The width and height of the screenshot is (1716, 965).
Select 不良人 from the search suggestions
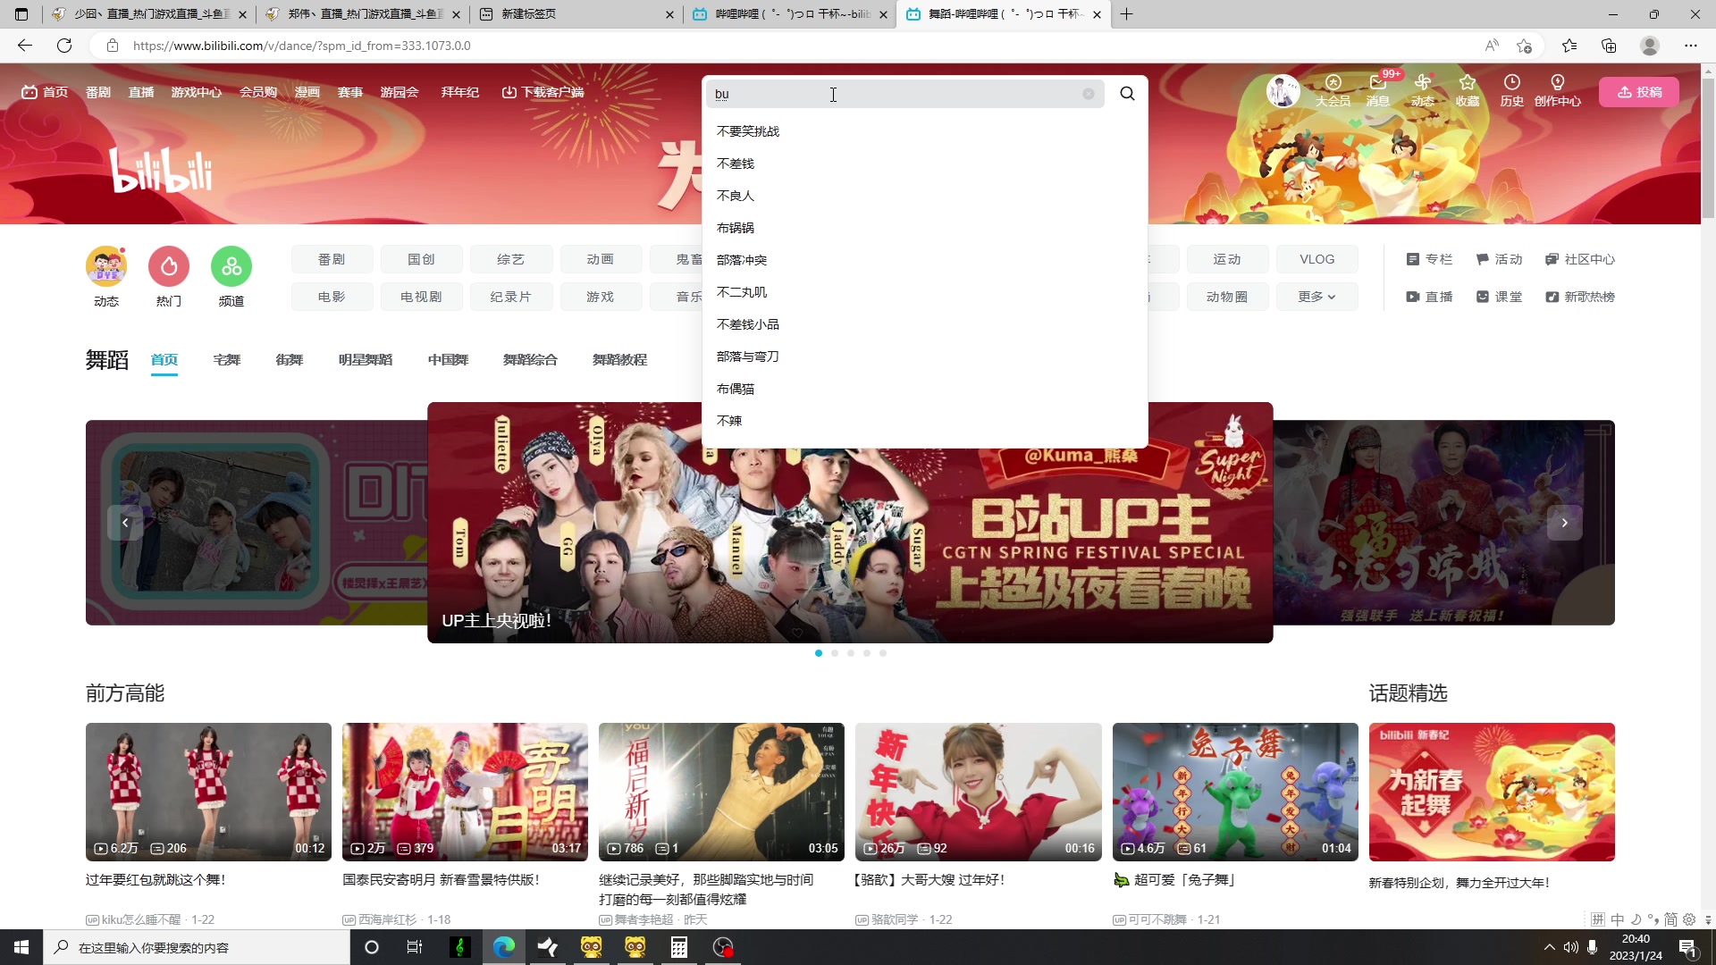coord(736,195)
